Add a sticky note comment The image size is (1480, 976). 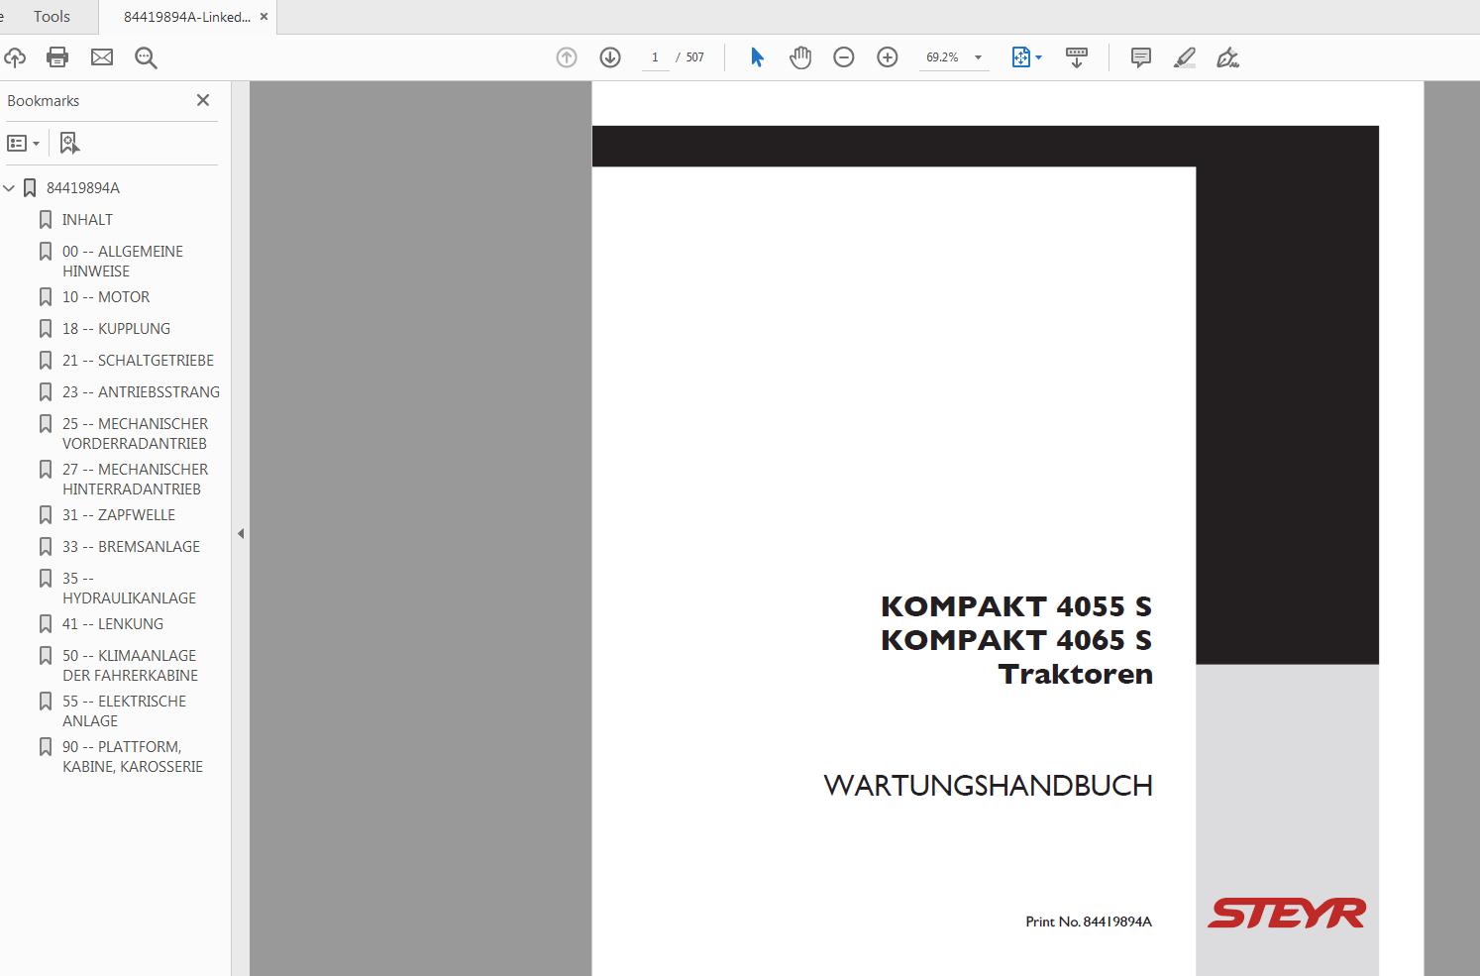pos(1140,57)
